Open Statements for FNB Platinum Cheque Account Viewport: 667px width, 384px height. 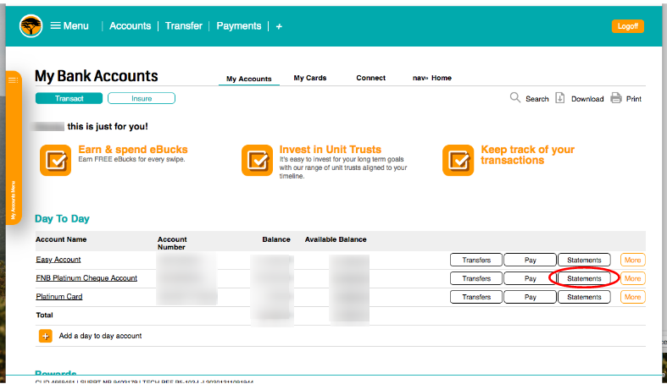point(584,278)
